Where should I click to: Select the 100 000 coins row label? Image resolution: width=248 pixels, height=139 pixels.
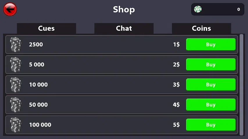tap(40, 125)
